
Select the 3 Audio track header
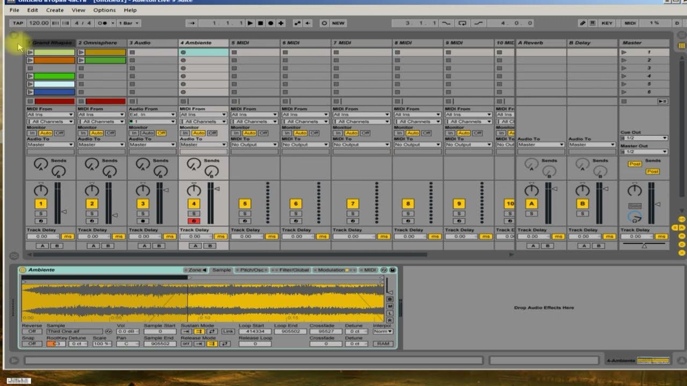click(x=152, y=42)
